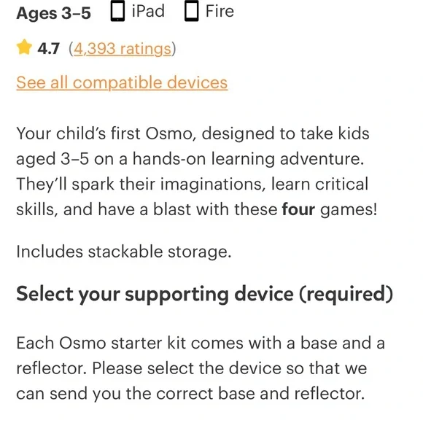Click correct base and reflector line
This screenshot has height=423, width=423.
190,394
